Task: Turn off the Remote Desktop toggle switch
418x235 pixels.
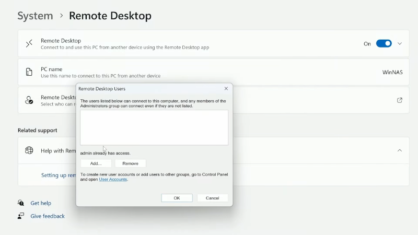Action: pyautogui.click(x=384, y=44)
